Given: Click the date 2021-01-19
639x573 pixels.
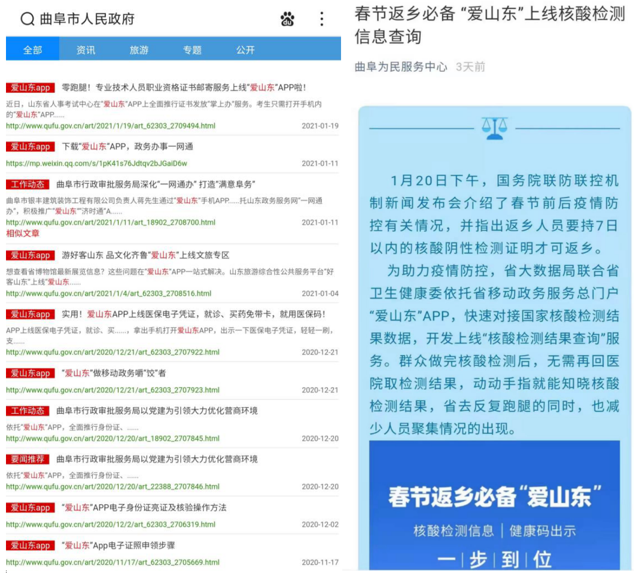Looking at the screenshot, I should [320, 126].
